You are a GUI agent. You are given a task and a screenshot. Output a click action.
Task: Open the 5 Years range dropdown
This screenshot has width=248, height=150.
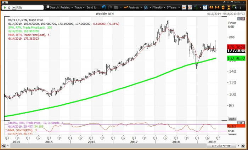[173, 7]
